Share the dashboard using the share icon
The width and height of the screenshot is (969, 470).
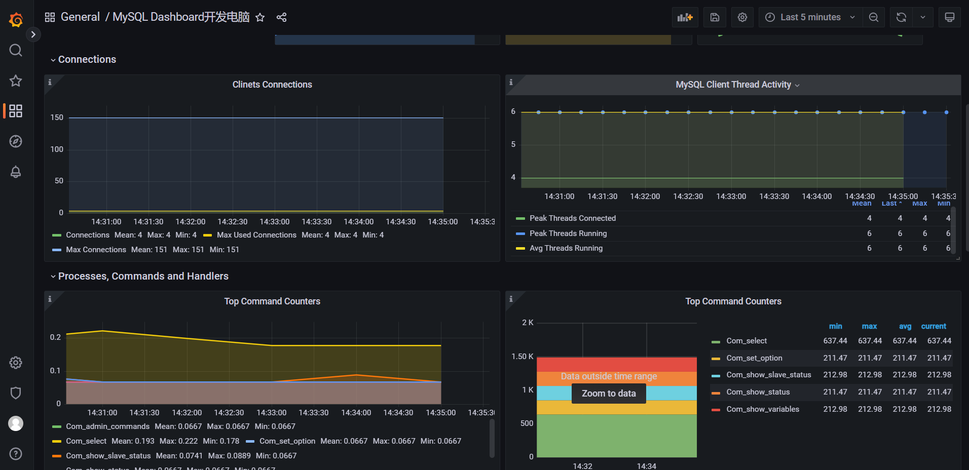281,17
